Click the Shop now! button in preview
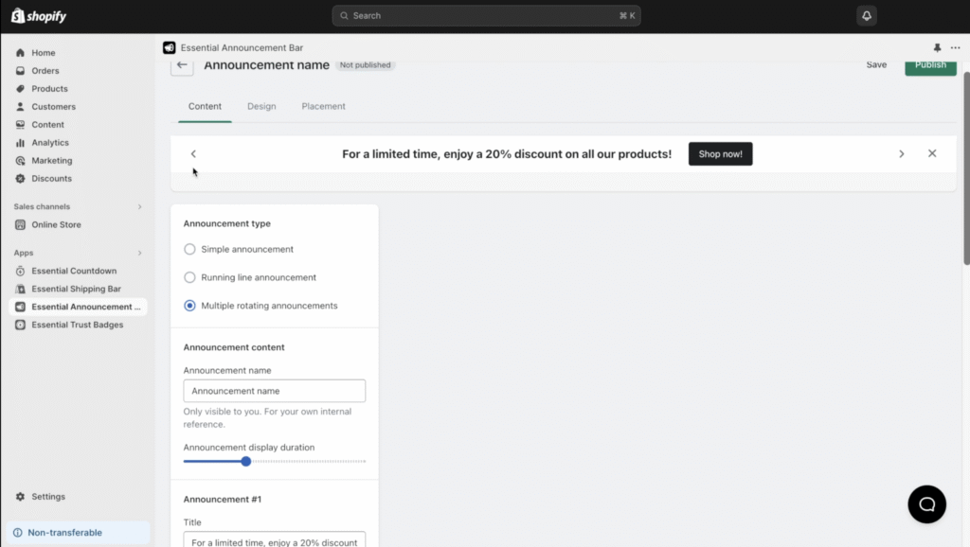The height and width of the screenshot is (547, 970). [720, 153]
